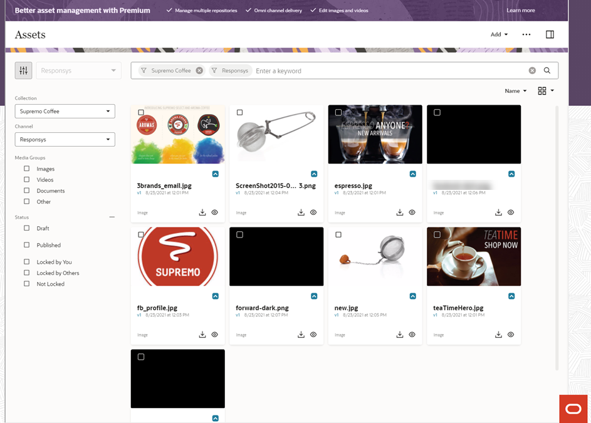Viewport: 591px width, 423px height.
Task: Preview ScreenShot2015 png with eye icon
Action: tap(313, 212)
